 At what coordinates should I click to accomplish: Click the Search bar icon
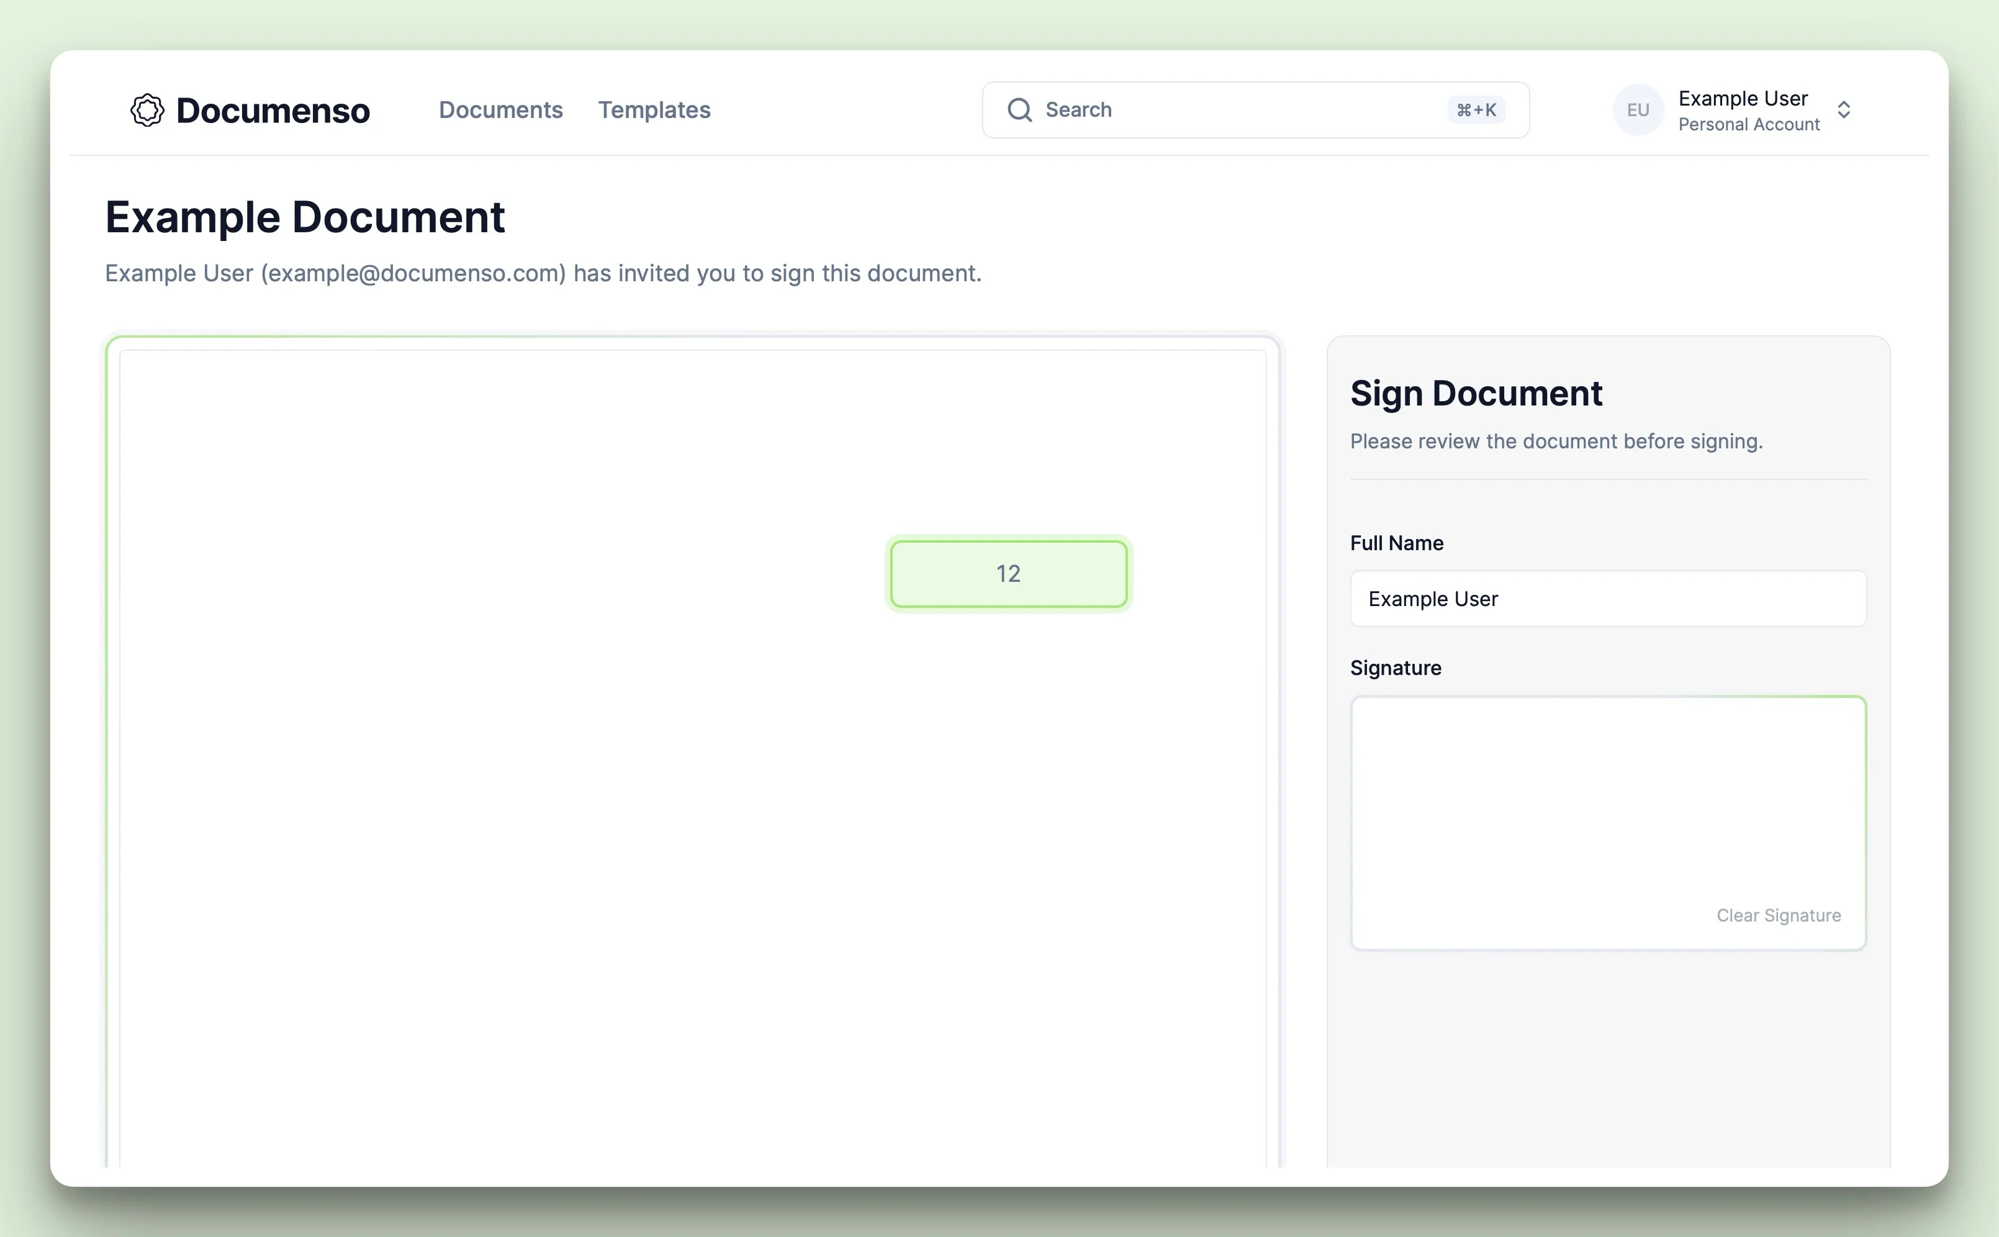click(x=1022, y=110)
